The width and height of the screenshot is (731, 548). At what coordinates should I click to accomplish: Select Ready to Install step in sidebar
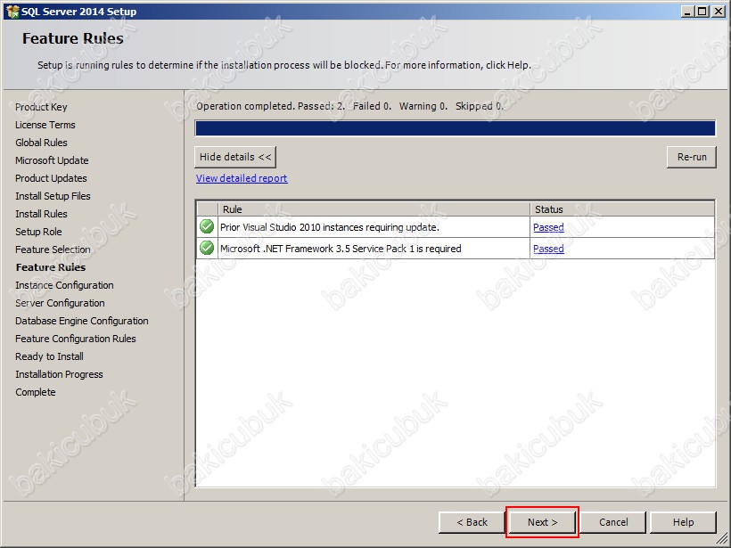[x=49, y=356]
